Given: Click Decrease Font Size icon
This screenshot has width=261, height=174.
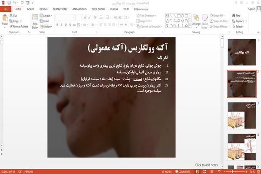Looking at the screenshot, I should click(x=90, y=17).
